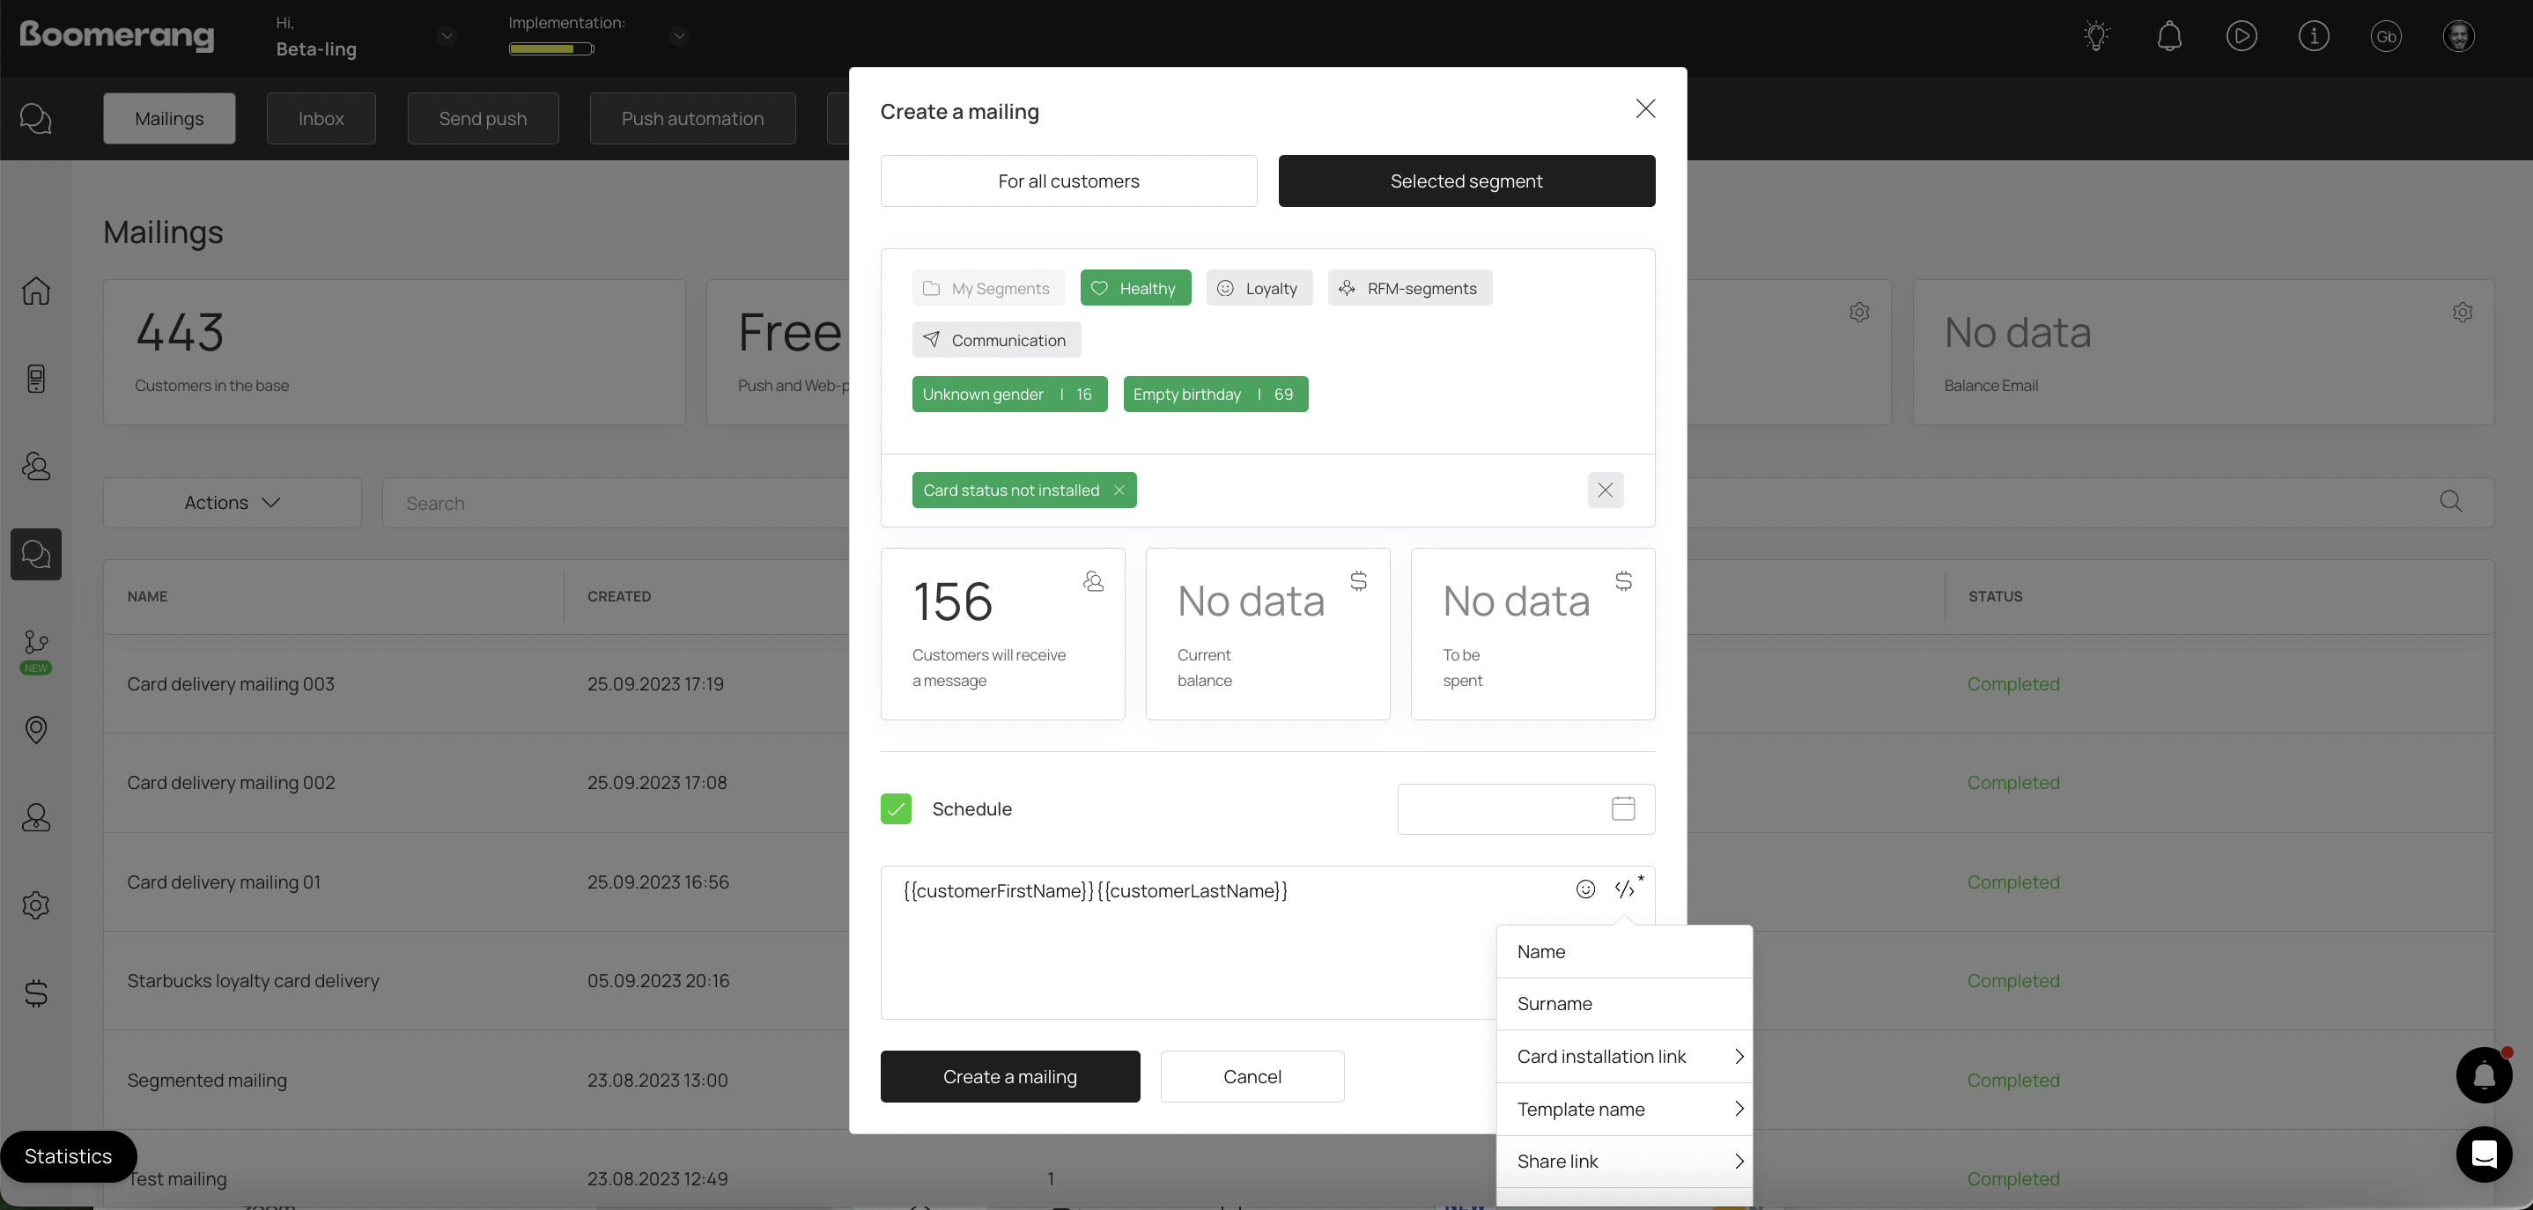Uncheck the Schedule checkbox
The height and width of the screenshot is (1210, 2533).
(896, 809)
